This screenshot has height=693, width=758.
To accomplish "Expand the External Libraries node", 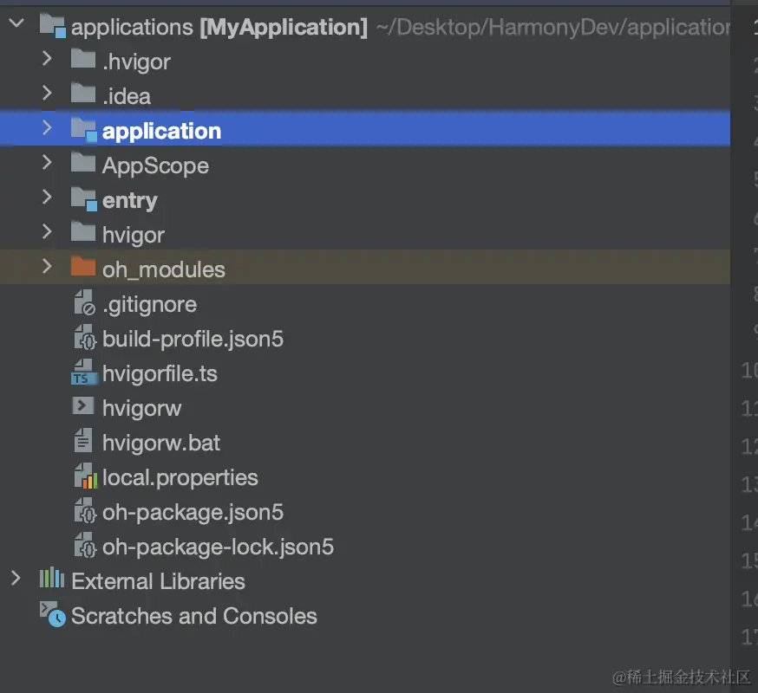I will [x=16, y=580].
